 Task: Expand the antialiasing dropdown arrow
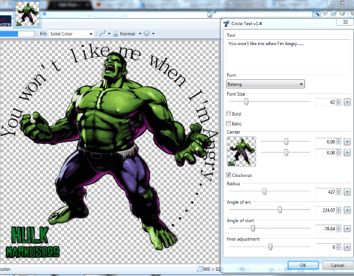click(x=153, y=33)
